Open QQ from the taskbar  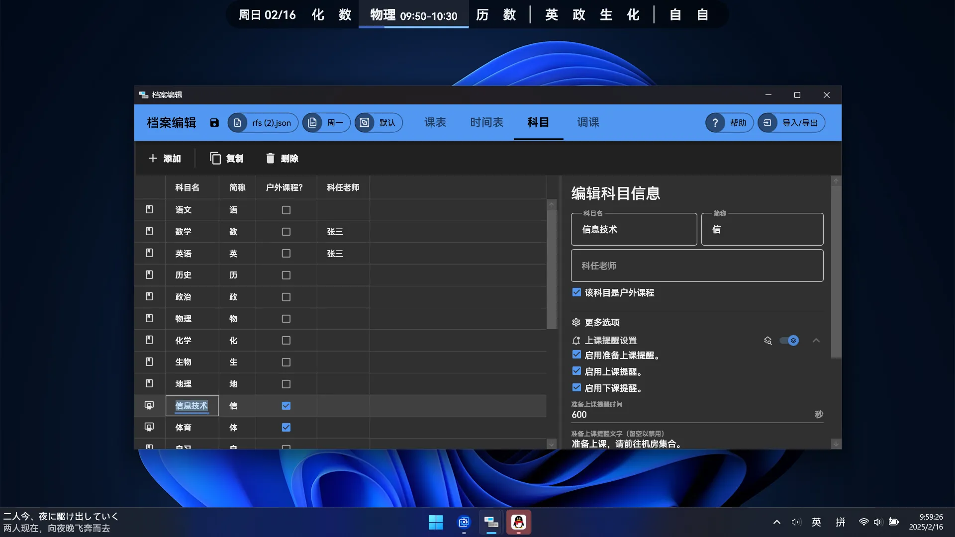518,522
